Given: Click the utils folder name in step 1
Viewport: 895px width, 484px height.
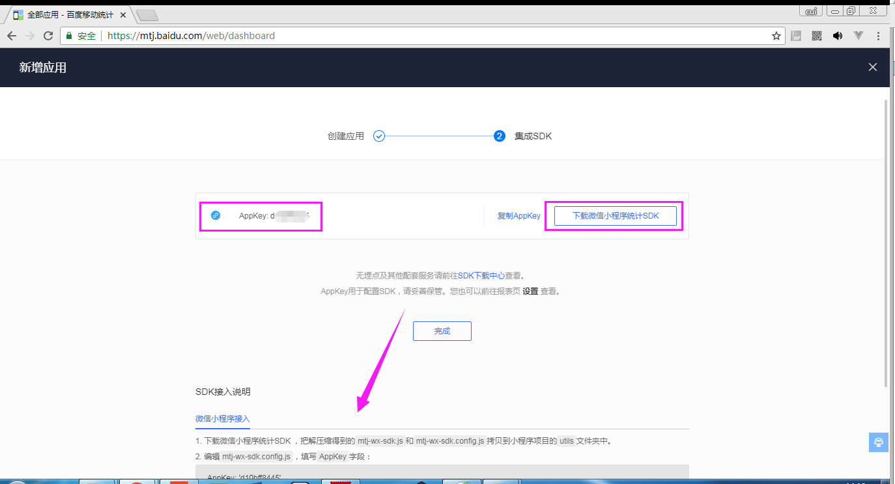Looking at the screenshot, I should (566, 441).
